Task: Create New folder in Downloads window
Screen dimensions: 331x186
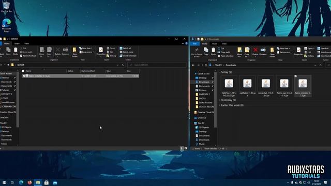Action: 273,52
